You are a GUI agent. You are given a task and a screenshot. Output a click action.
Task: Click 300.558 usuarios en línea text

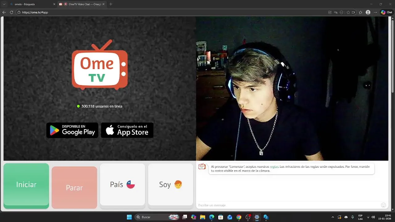point(102,106)
